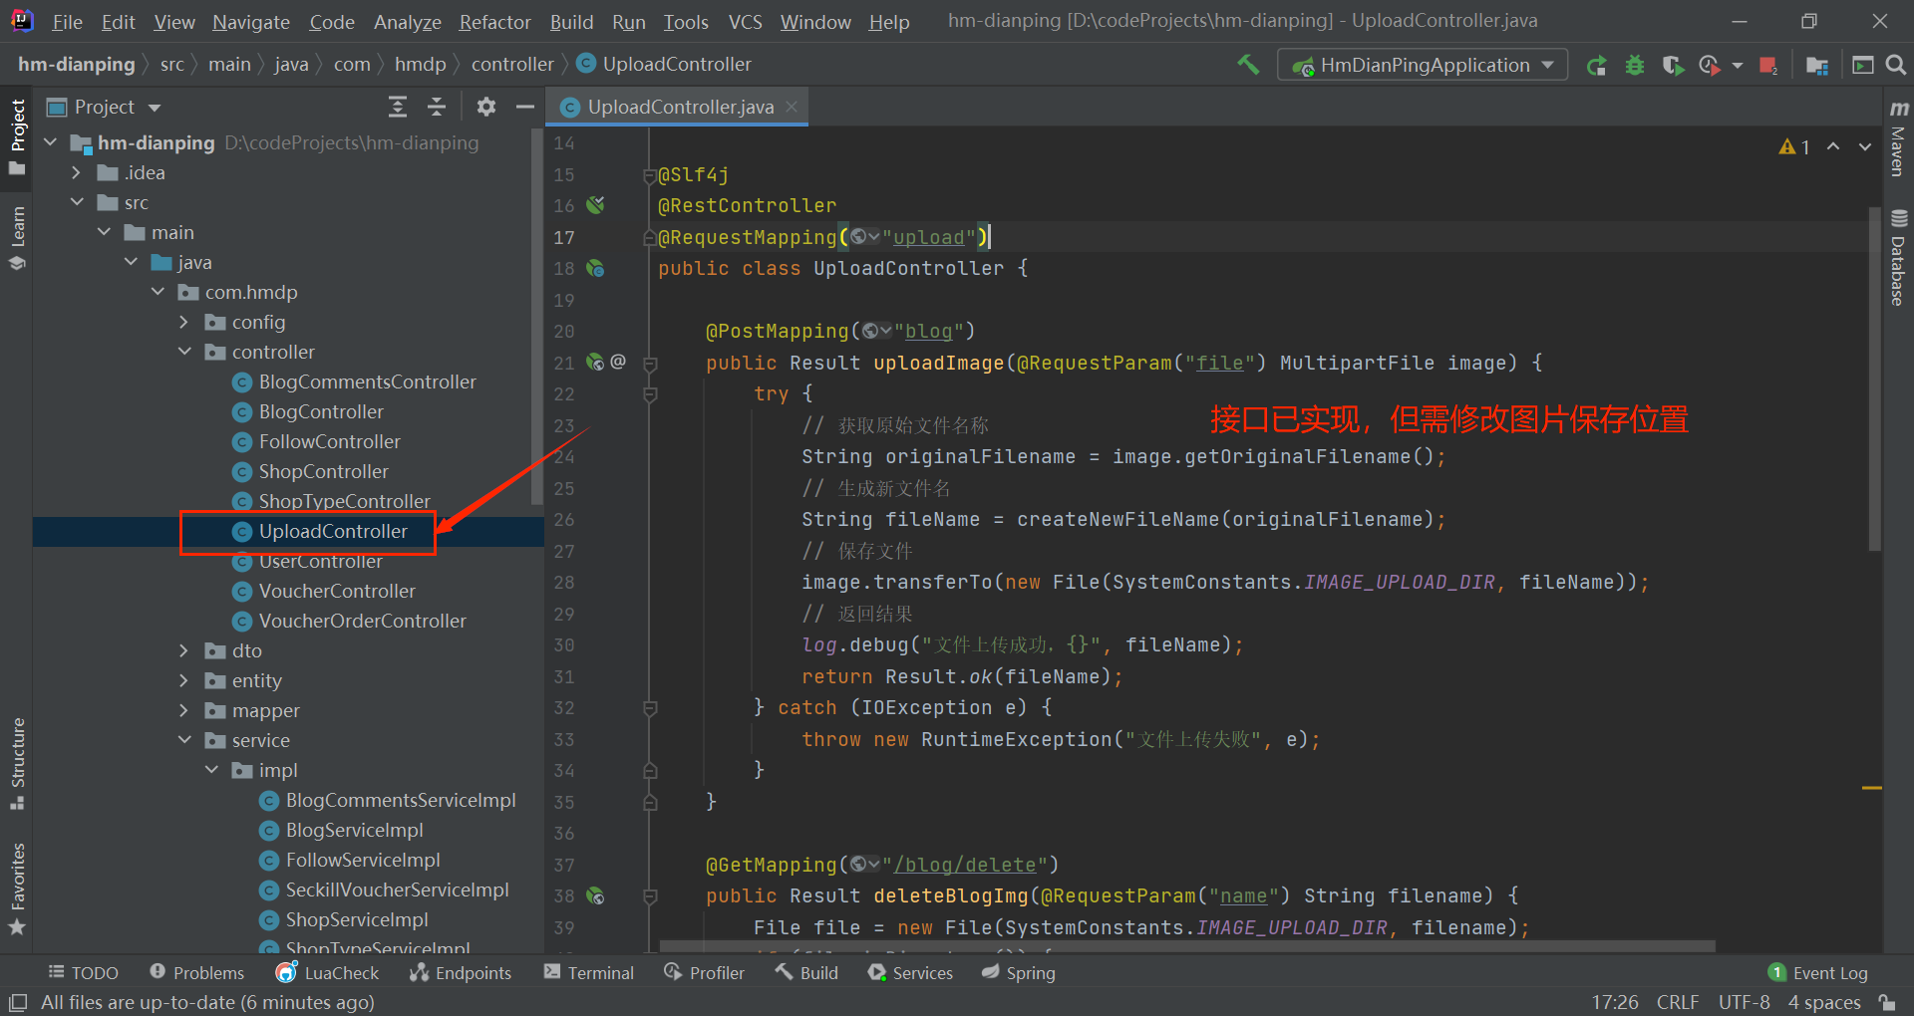The image size is (1915, 1016).
Task: Open the Build menu
Action: 571,22
